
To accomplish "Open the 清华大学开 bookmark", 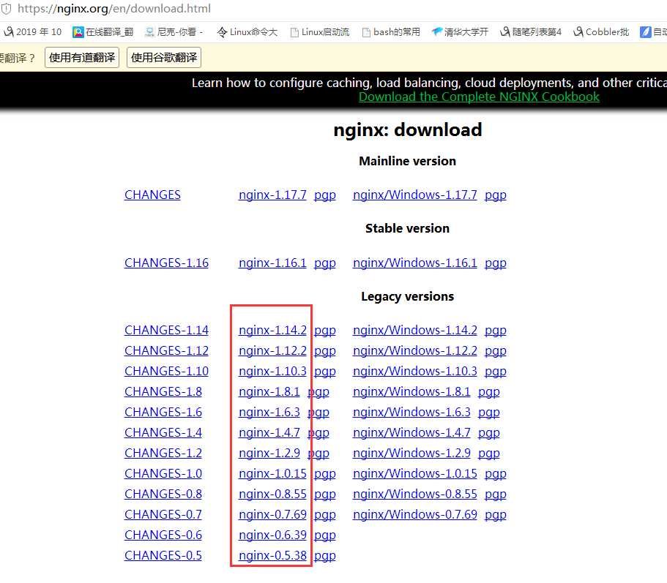I will click(x=460, y=32).
